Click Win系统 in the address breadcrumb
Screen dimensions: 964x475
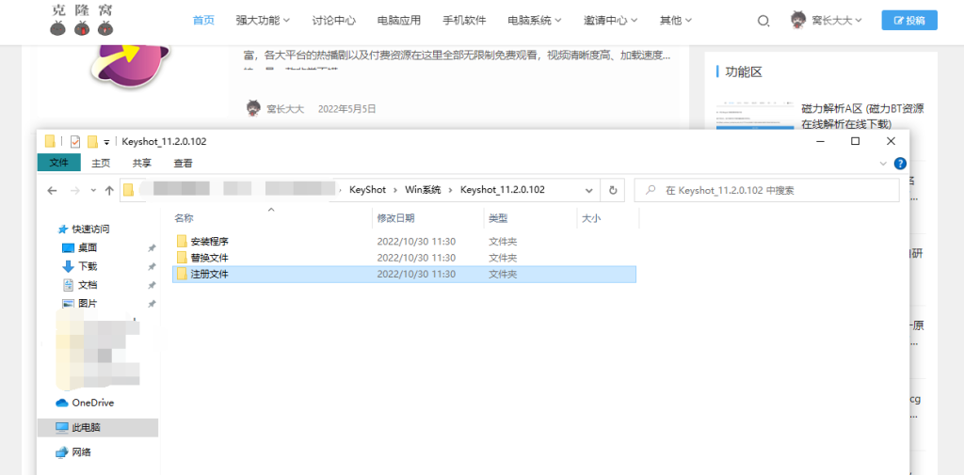pyautogui.click(x=423, y=190)
